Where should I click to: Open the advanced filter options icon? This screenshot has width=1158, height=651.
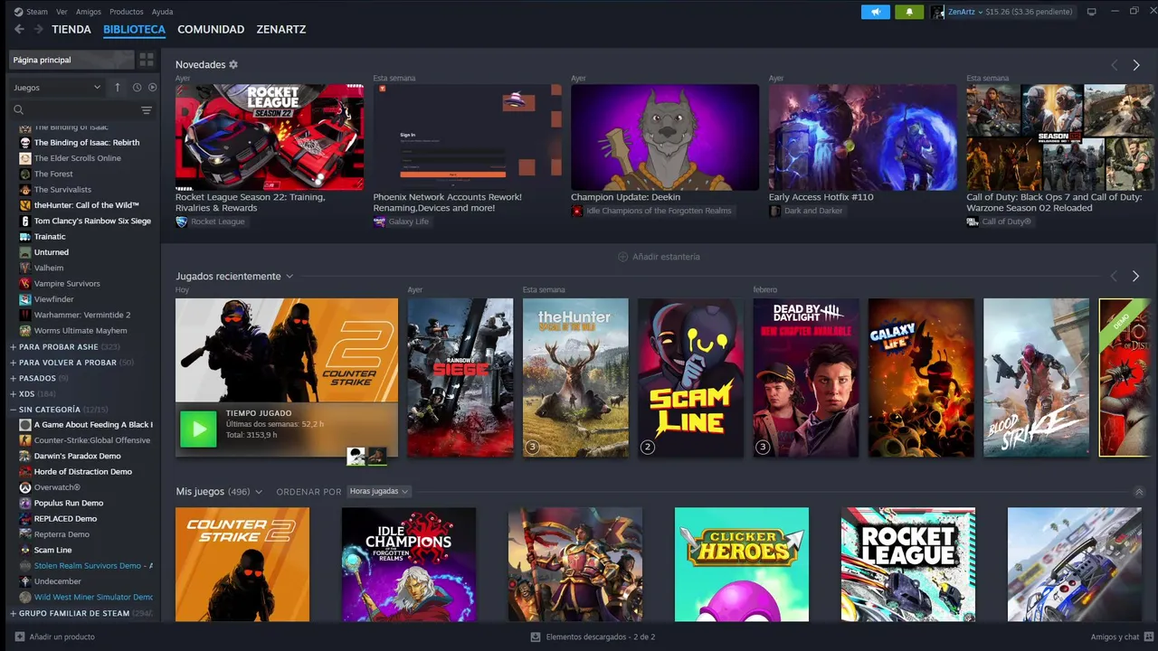tap(146, 110)
